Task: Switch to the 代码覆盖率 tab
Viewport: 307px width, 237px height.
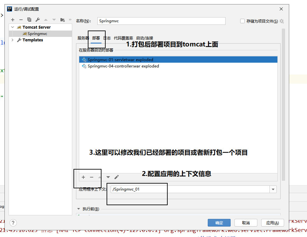Action: coord(123,38)
